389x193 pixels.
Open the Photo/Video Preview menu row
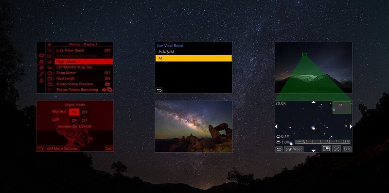83,84
